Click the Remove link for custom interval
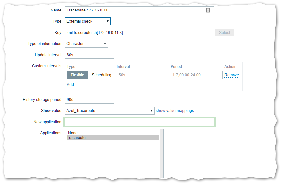The width and height of the screenshot is (281, 184). pos(232,75)
